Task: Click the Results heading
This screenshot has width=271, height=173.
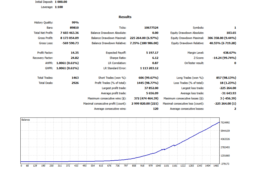Action: pyautogui.click(x=125, y=17)
